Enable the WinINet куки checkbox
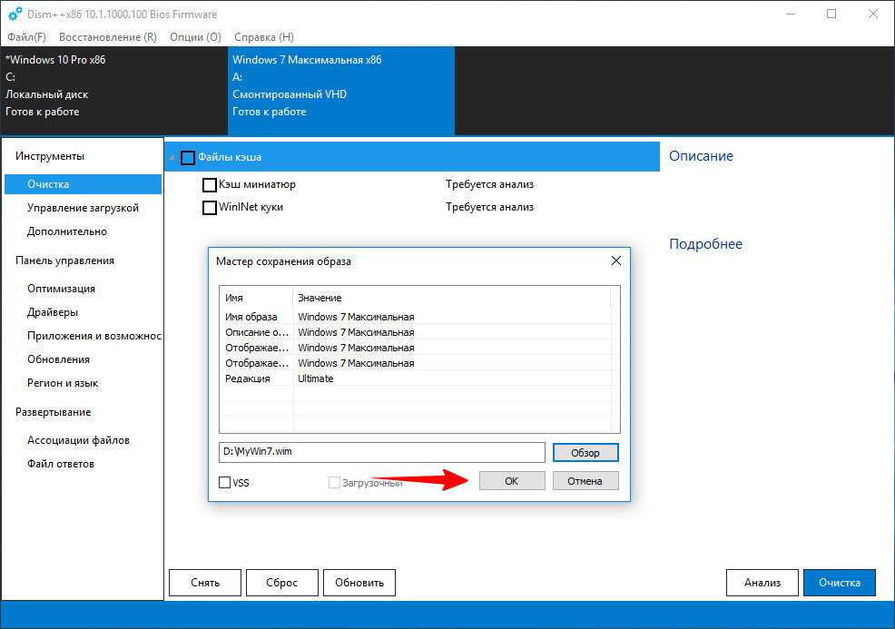895x629 pixels. (x=210, y=207)
